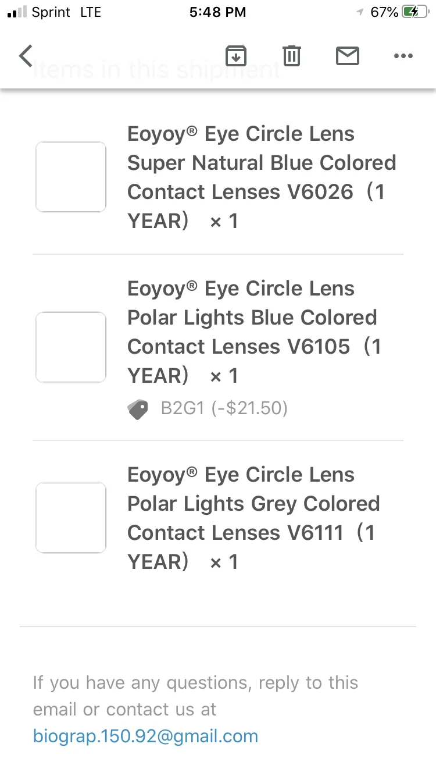Archive this email with the box icon
Viewport: 436px width, 776px height.
pos(236,56)
